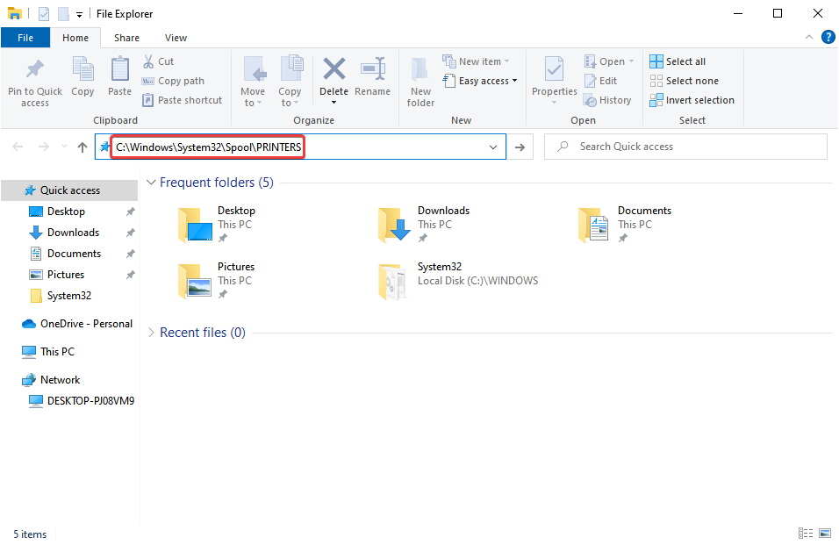
Task: Click Paste shortcut in ribbon
Action: click(x=182, y=100)
